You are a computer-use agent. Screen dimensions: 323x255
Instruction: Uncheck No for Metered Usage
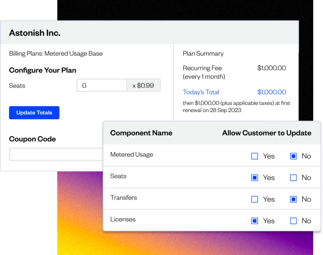[x=294, y=156]
